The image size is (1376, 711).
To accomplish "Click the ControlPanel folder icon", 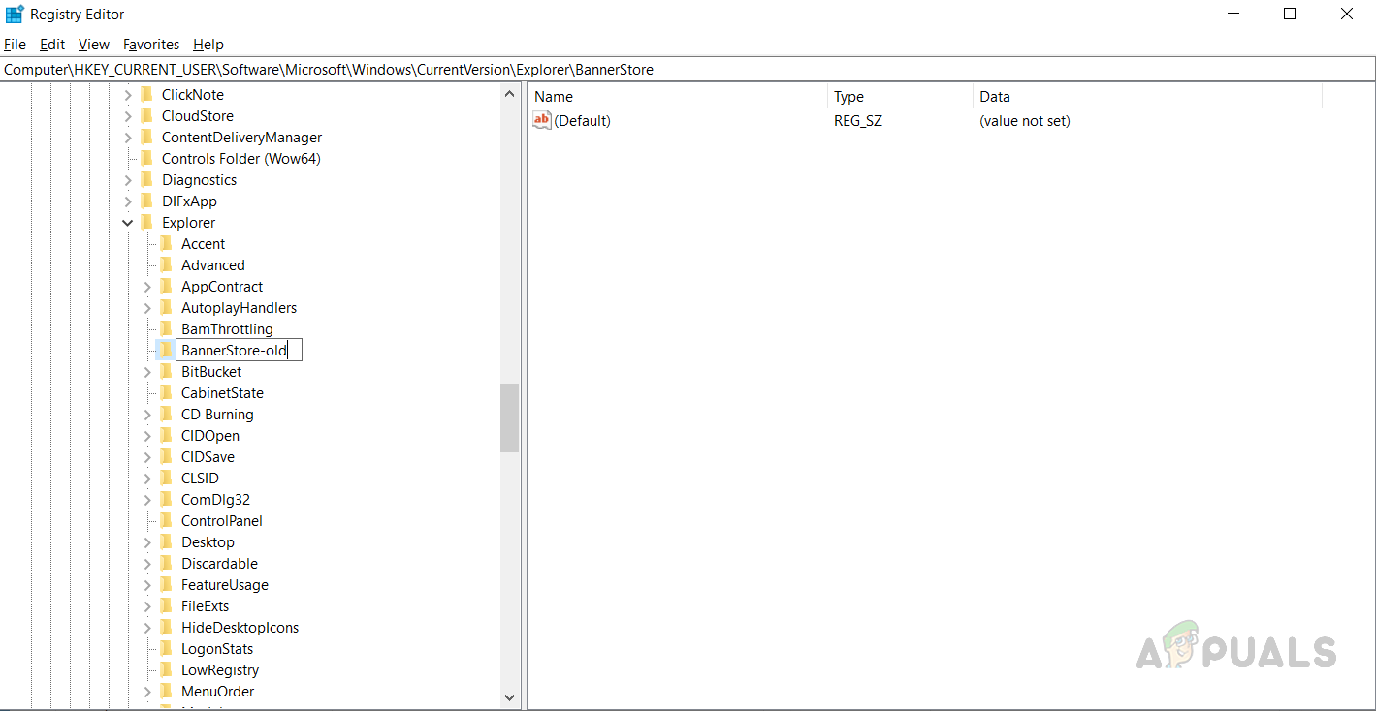I will tap(167, 520).
